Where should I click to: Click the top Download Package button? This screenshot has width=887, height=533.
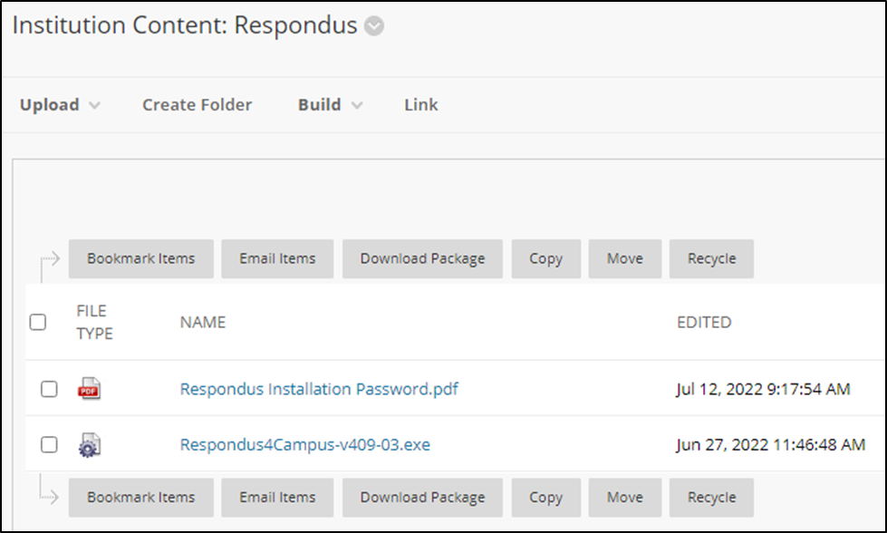422,258
